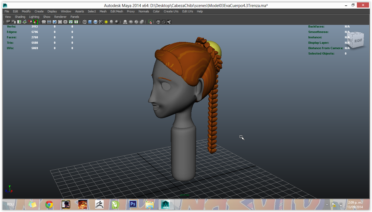Open the Help menu
Image resolution: width=372 pixels, height=212 pixels.
pyautogui.click(x=200, y=11)
